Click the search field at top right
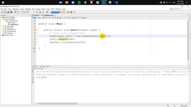Viewport: 191px width, 107px height. [180, 9]
